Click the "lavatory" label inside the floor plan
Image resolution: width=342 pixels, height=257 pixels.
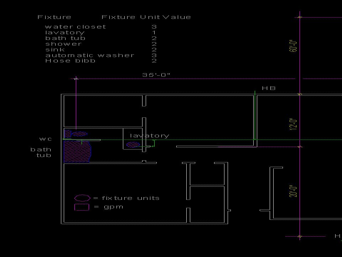tap(150, 136)
